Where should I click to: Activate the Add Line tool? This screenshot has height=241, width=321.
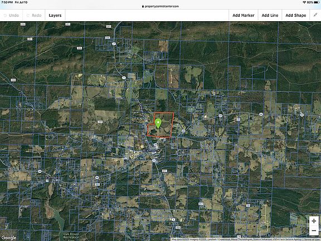270,16
